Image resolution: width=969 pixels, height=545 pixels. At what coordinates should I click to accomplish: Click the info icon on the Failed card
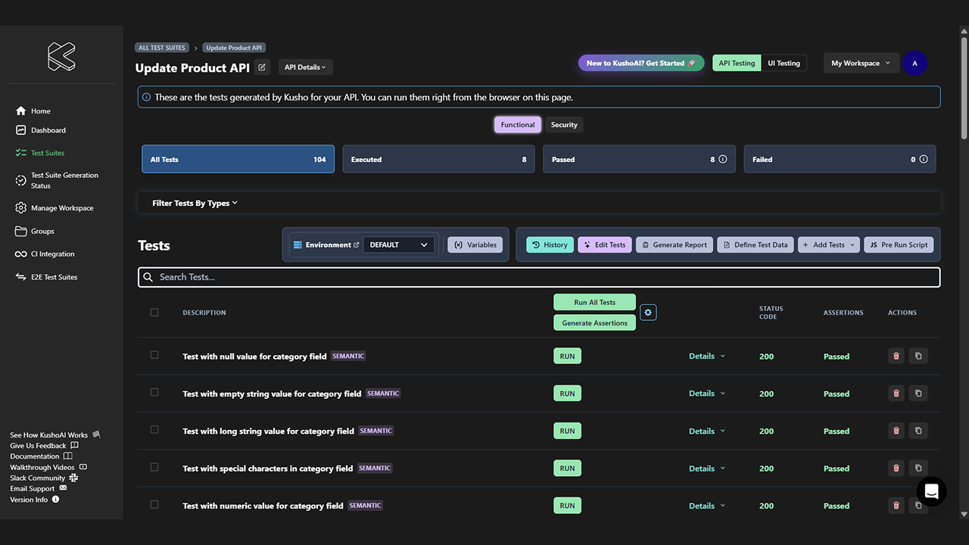point(923,160)
